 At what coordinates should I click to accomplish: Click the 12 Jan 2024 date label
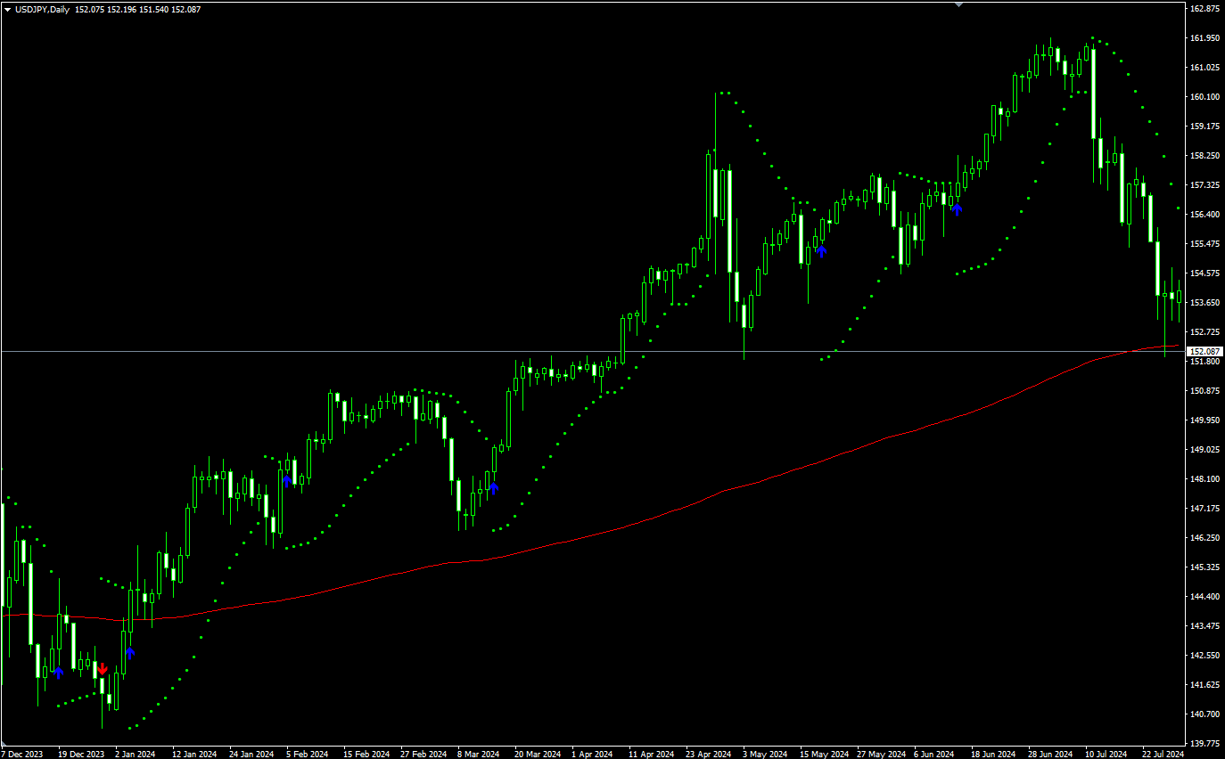(193, 753)
